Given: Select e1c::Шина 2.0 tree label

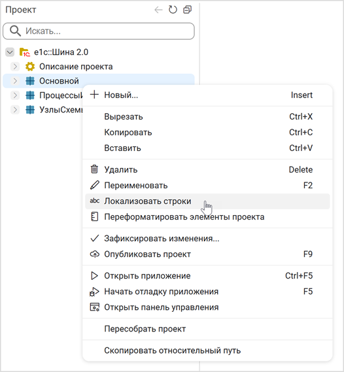Looking at the screenshot, I should point(61,52).
